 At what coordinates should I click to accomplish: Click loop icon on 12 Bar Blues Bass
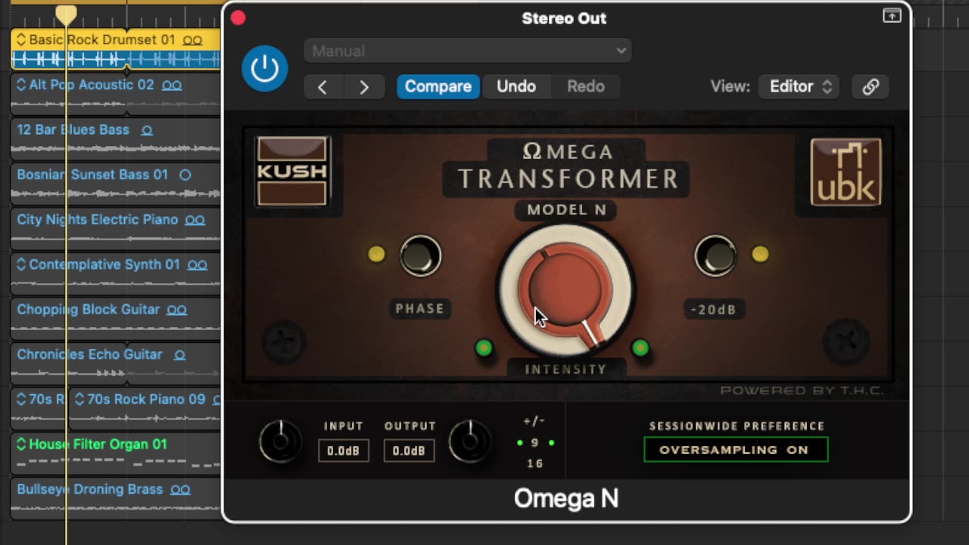(x=147, y=130)
